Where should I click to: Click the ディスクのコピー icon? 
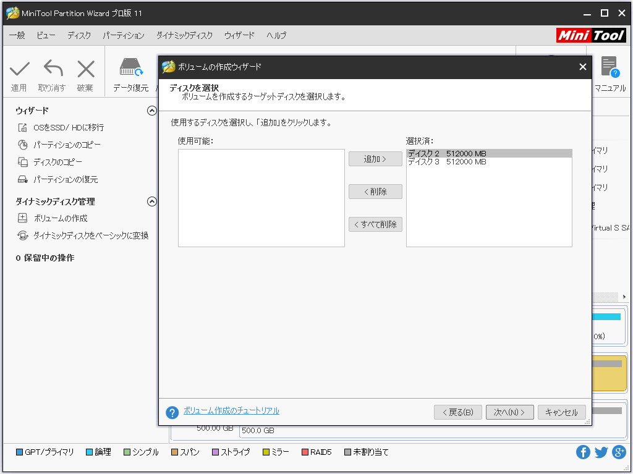pos(23,162)
